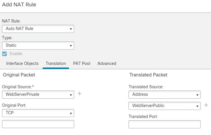Image resolution: width=211 pixels, height=135 pixels.
Task: Switch to the Interface Objects tab
Action: pyautogui.click(x=23, y=64)
